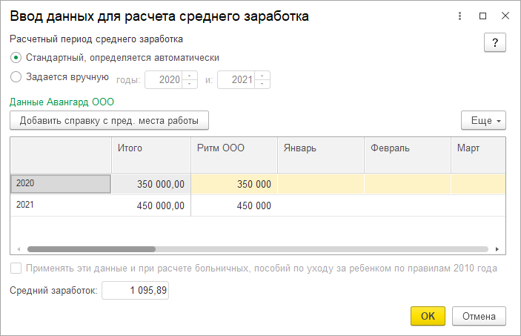521x336 pixels.
Task: Click the Отмена button
Action: [x=479, y=316]
